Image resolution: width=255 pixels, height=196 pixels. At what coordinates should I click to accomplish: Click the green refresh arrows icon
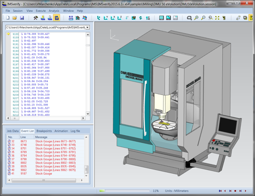[x=141, y=18]
